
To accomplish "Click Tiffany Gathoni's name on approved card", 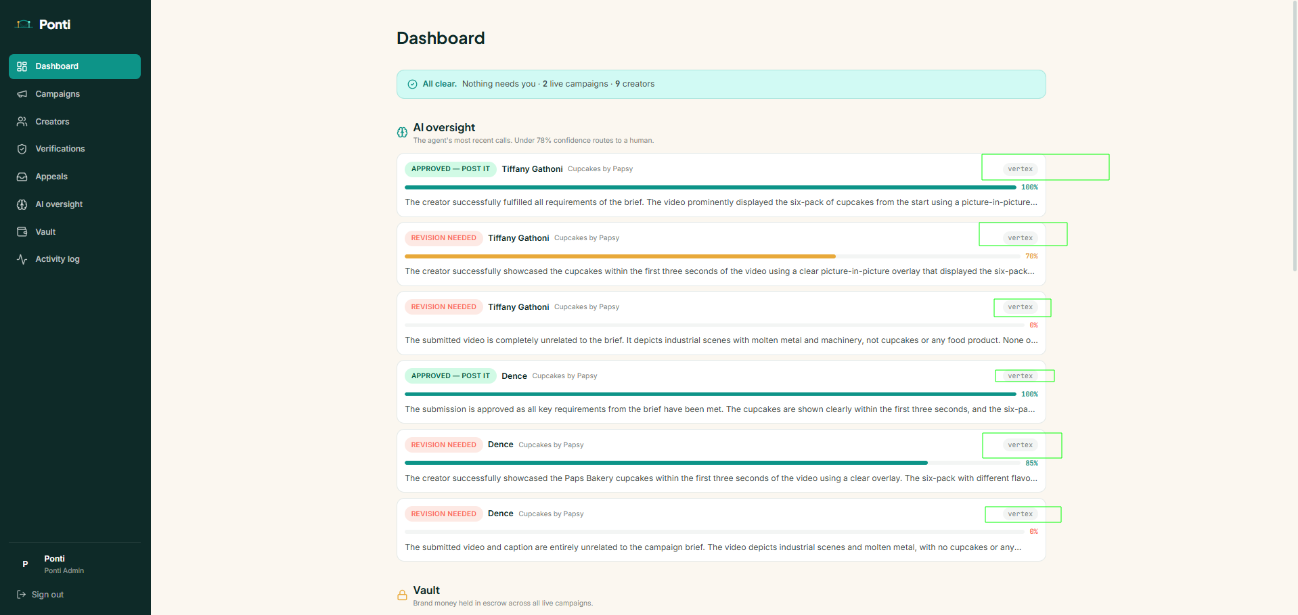I will (x=532, y=169).
